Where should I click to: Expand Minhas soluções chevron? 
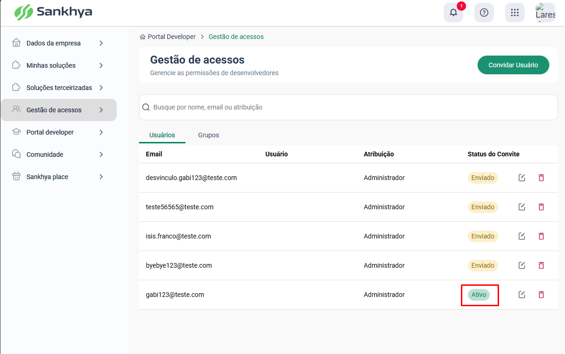(x=101, y=65)
